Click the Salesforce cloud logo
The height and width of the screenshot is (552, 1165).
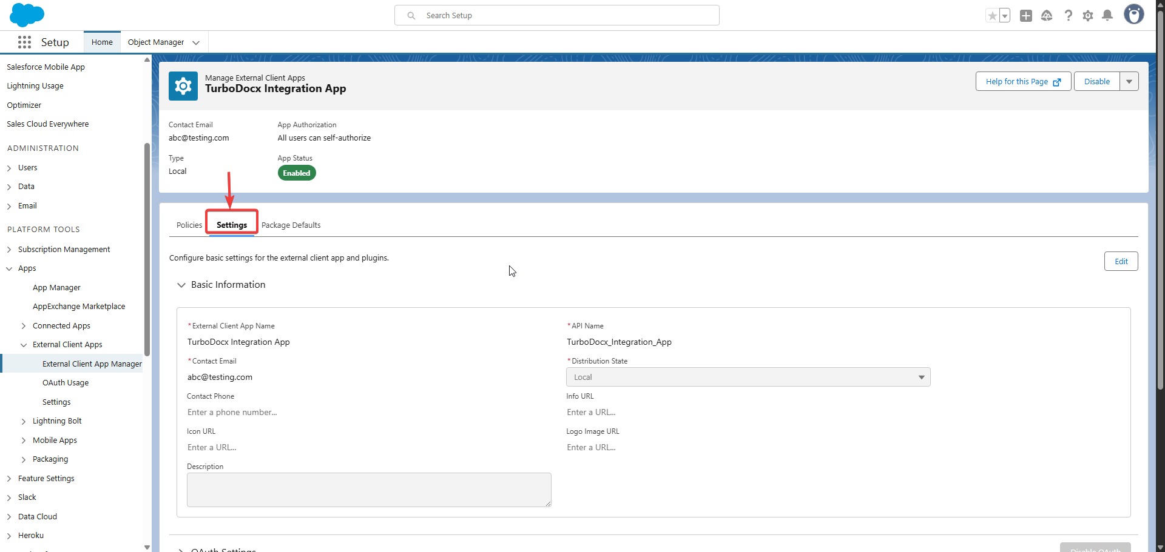[x=27, y=15]
